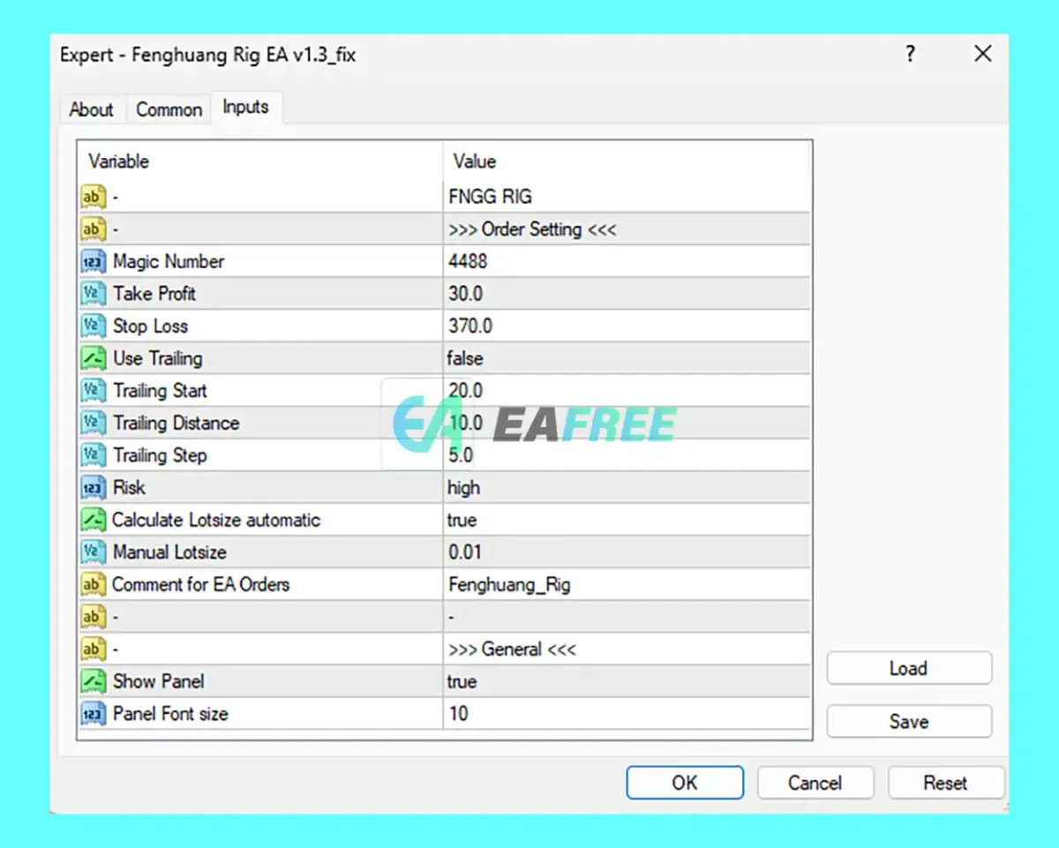Click the FNGG RIG value cell

tap(627, 197)
